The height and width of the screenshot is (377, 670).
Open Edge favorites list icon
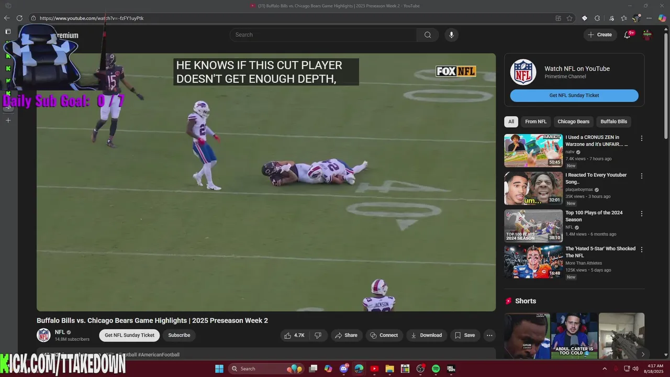coord(624,18)
